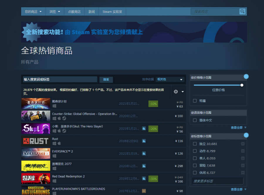This screenshot has width=264, height=195.
Task: Open the Red Dead Redemption 2 title
Action: (68, 176)
